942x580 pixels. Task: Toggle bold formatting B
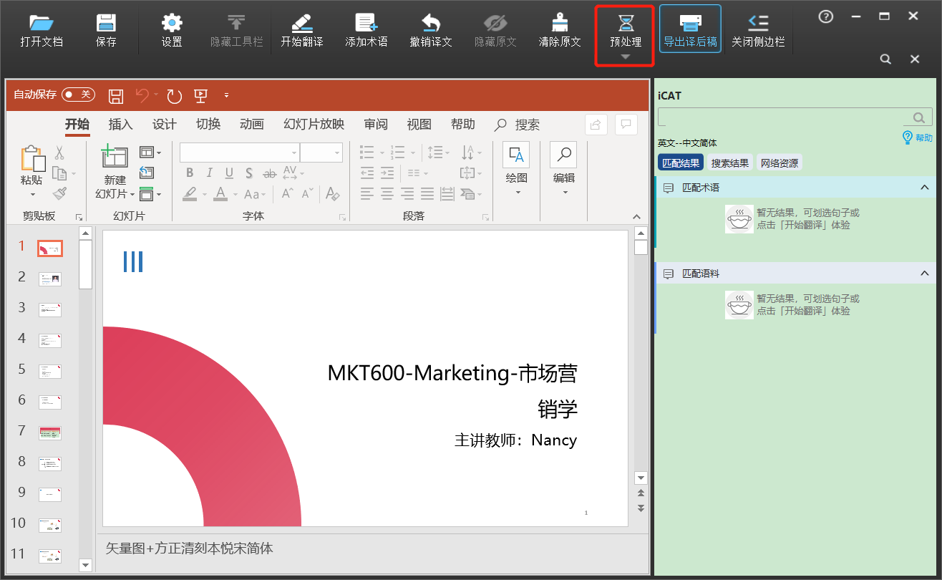pyautogui.click(x=190, y=173)
